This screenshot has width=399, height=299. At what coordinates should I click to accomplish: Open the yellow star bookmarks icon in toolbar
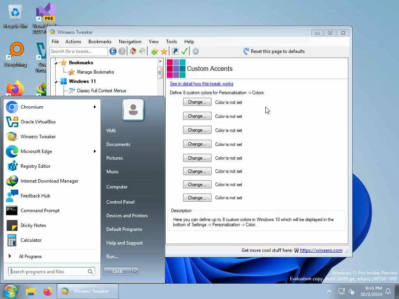tap(164, 52)
